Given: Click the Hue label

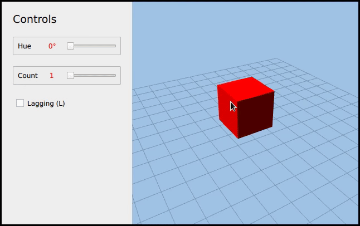Looking at the screenshot, I should click(25, 46).
